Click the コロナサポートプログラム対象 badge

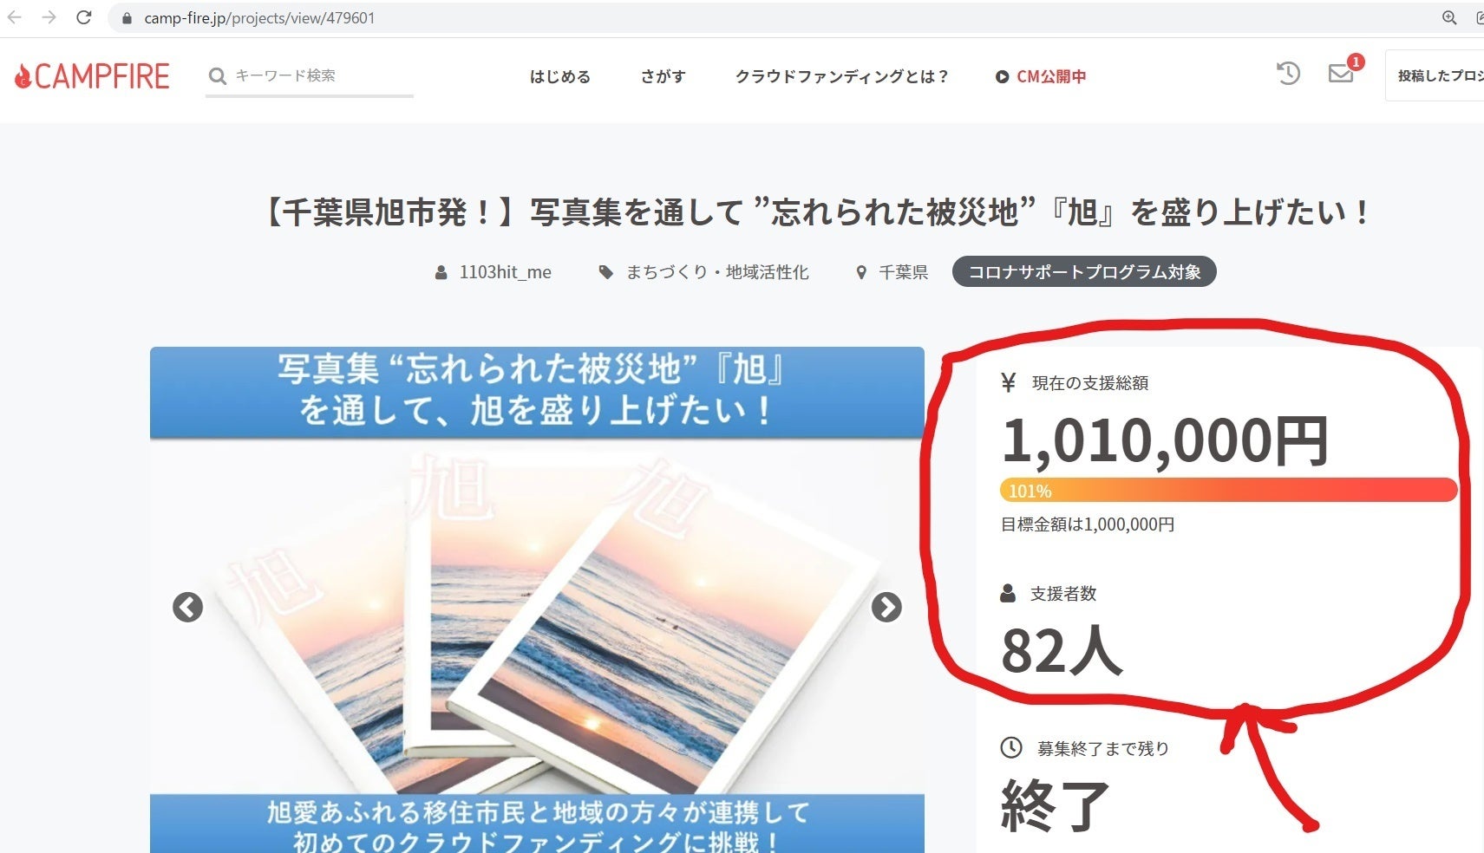coord(1083,272)
